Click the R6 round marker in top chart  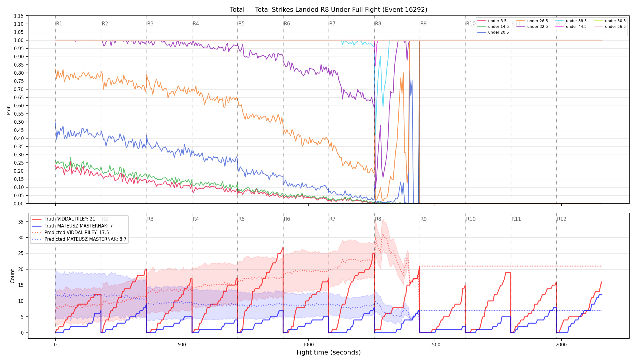tap(287, 24)
